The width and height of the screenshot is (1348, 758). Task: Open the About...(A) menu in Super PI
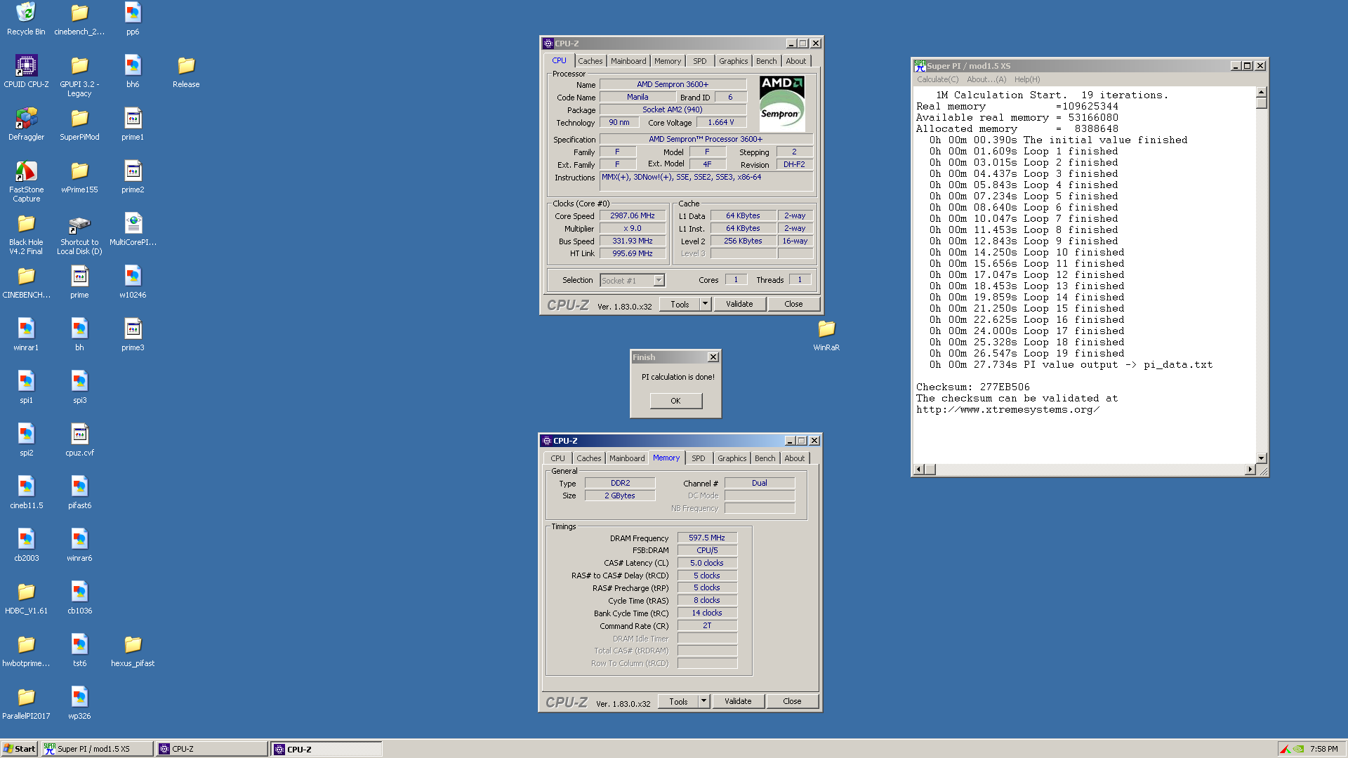[x=986, y=79]
